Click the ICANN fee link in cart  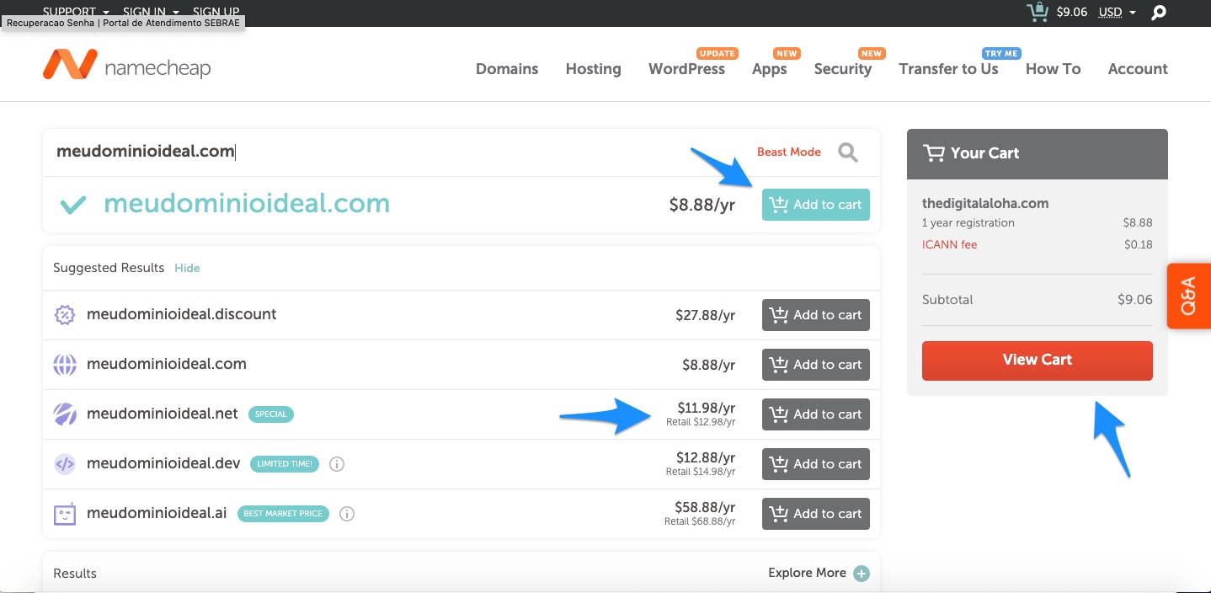pos(950,244)
